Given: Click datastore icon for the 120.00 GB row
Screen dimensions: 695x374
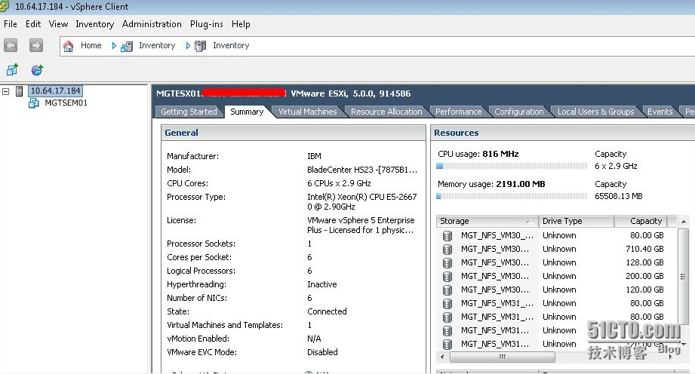Looking at the screenshot, I should point(447,290).
